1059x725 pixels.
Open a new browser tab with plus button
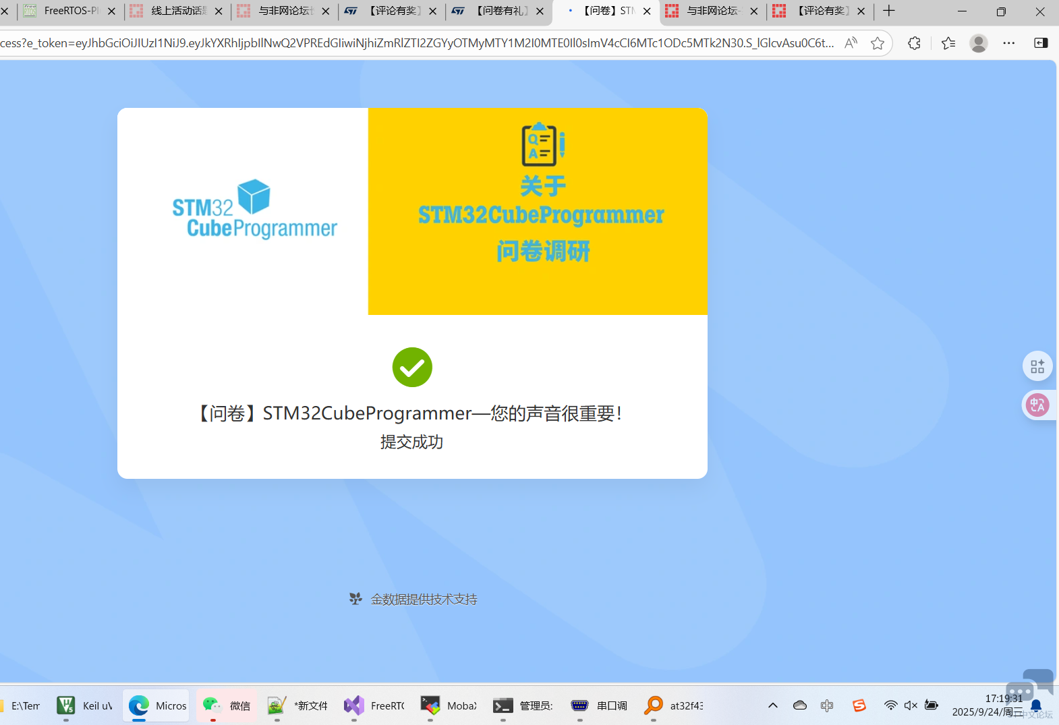[x=889, y=11]
